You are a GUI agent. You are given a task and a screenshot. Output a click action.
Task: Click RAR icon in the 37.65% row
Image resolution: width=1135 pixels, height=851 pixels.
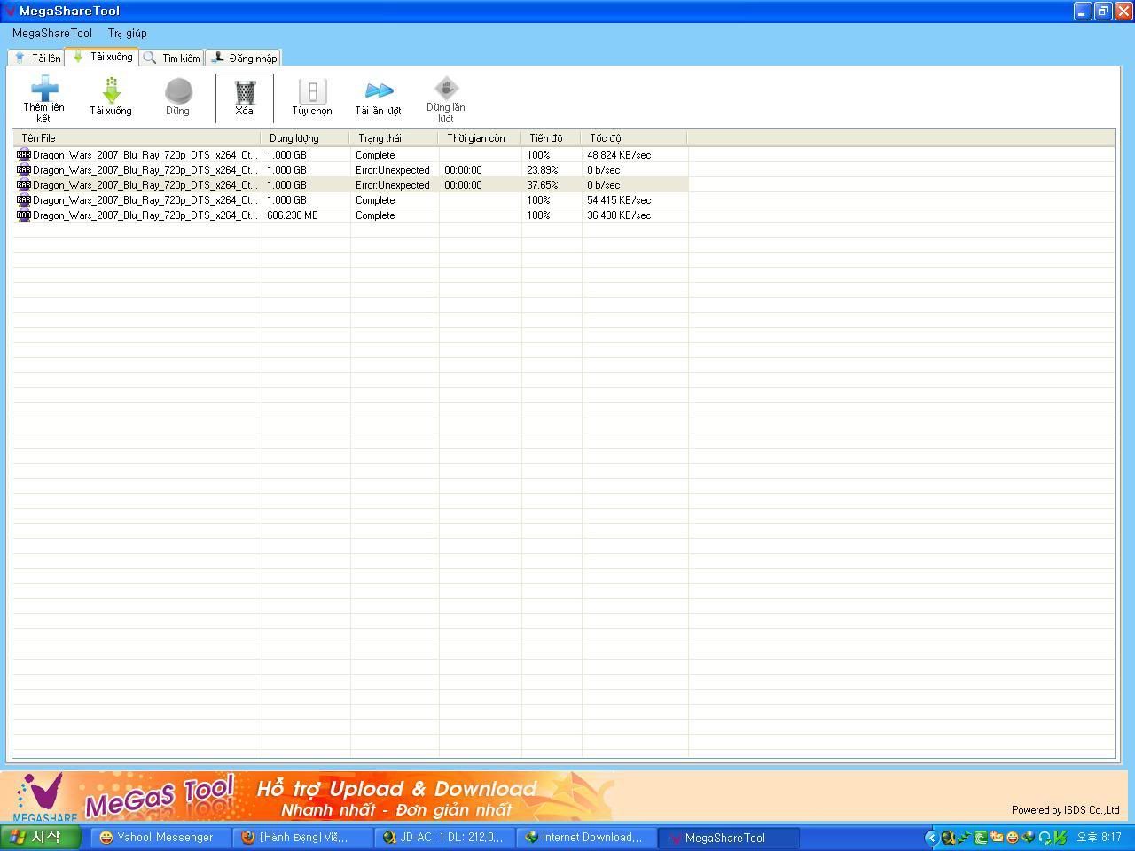tap(24, 184)
